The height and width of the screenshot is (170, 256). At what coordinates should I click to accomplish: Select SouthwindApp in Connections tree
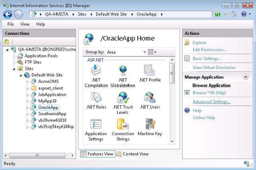(x=52, y=114)
